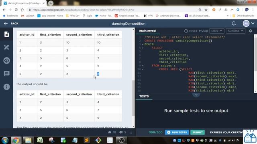
Task: Click the zoom magnifier in address bar
Action: [200, 10]
